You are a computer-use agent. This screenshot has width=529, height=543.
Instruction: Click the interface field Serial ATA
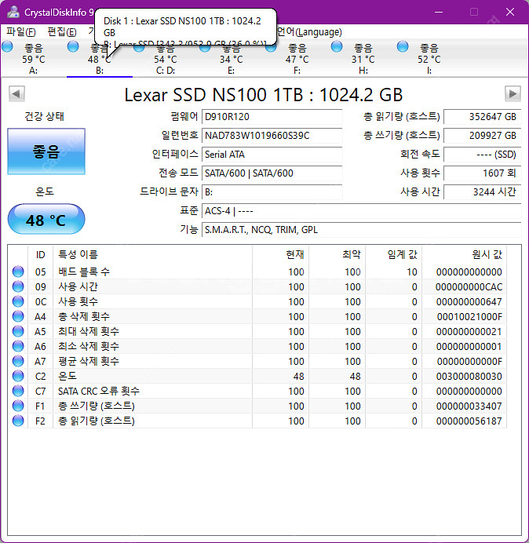click(x=272, y=154)
